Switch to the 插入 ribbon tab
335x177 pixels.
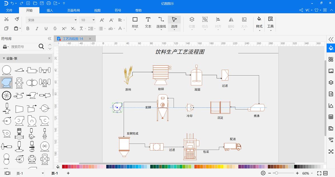[x=49, y=10]
